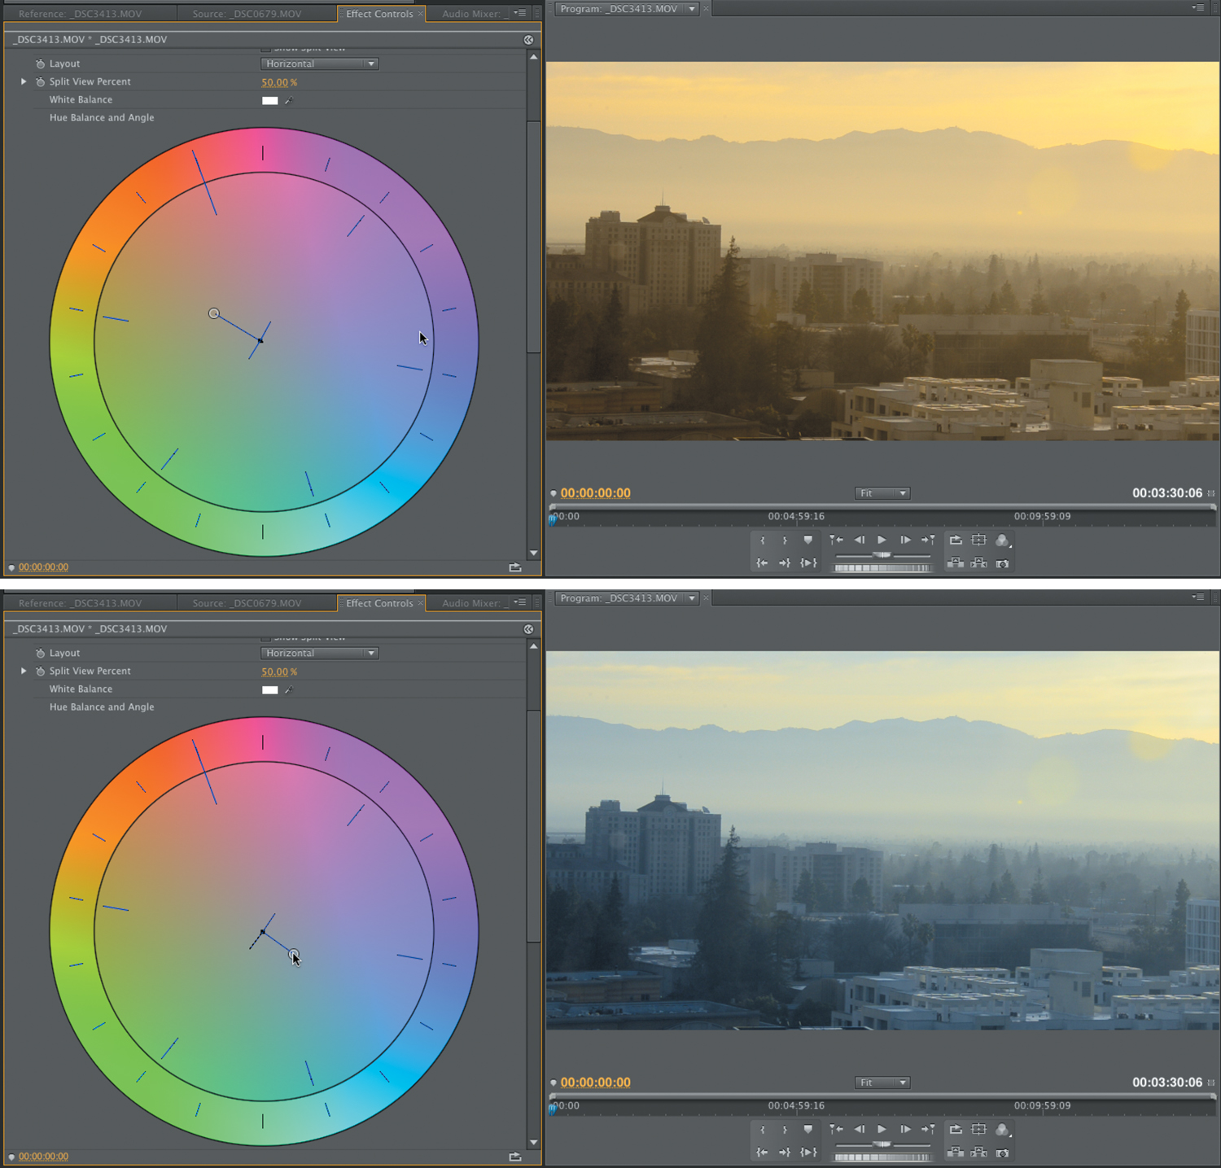Add unnumbered marker in golden-preview Program monitor

[808, 540]
